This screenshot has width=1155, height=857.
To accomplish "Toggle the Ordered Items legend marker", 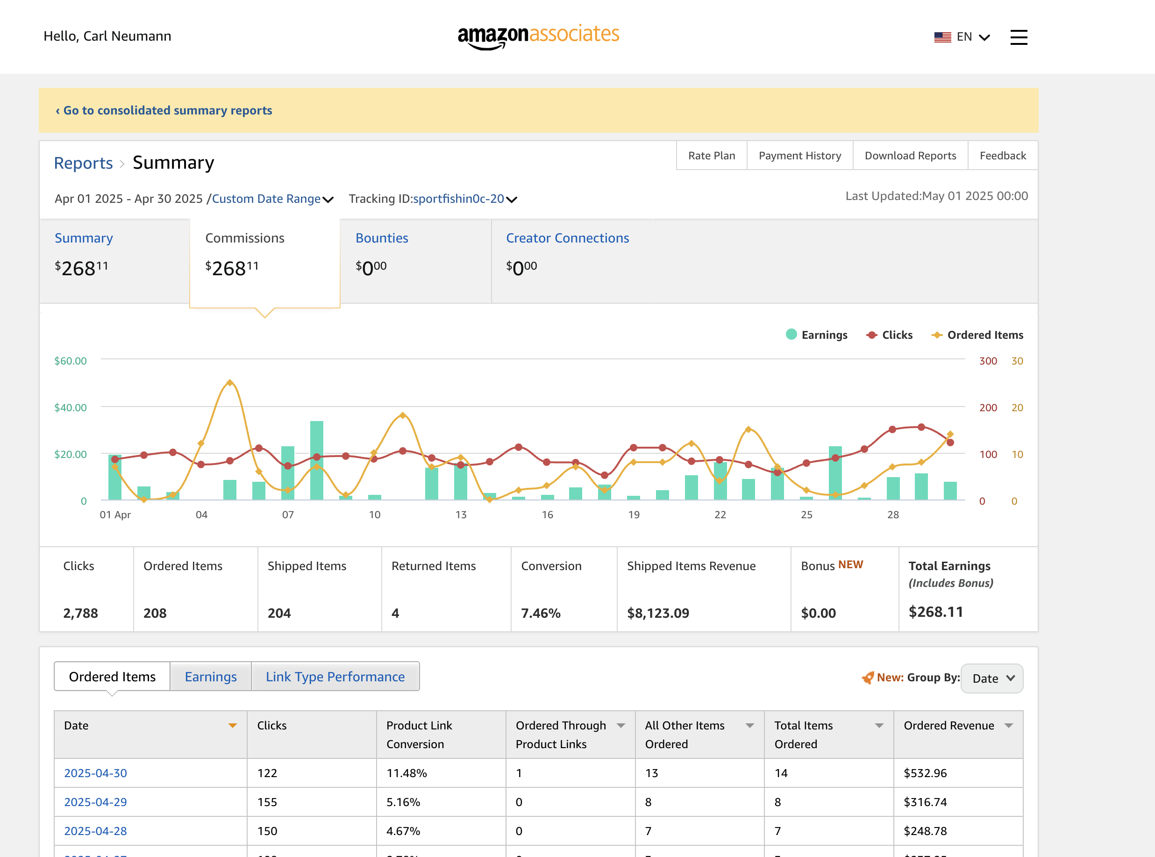I will tap(937, 335).
